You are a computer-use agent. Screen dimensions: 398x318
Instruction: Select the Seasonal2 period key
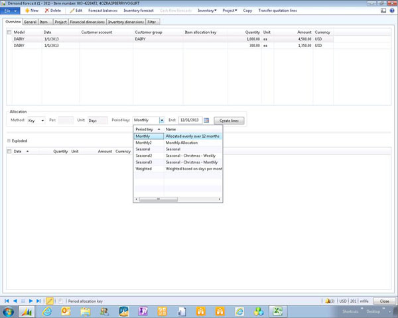point(178,156)
